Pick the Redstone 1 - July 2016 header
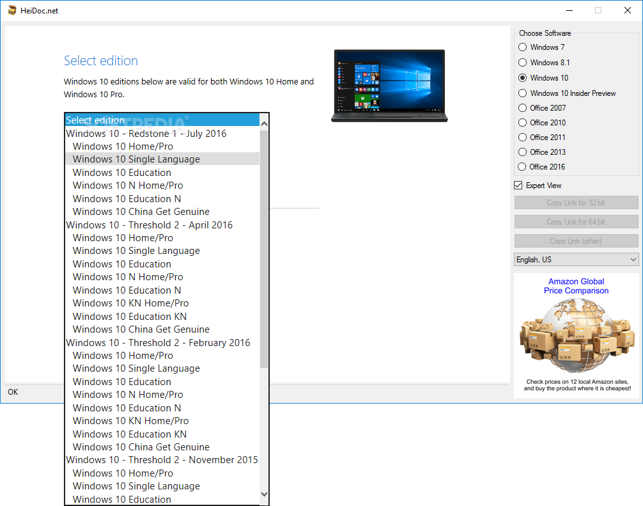The width and height of the screenshot is (643, 506). [162, 133]
